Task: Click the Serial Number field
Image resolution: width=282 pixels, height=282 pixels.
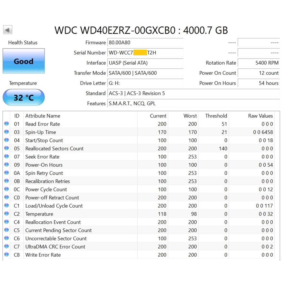Action: tap(145, 53)
